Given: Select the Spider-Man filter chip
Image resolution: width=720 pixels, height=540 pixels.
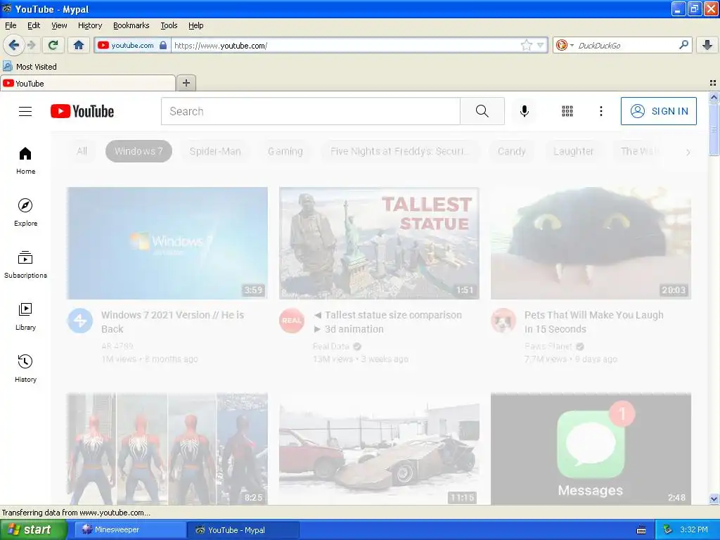Looking at the screenshot, I should coord(215,151).
